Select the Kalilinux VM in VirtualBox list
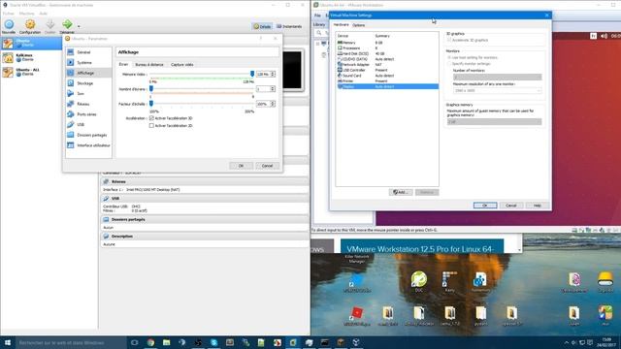 [31, 57]
